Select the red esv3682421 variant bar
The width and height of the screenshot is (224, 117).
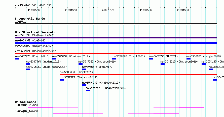[116, 53]
